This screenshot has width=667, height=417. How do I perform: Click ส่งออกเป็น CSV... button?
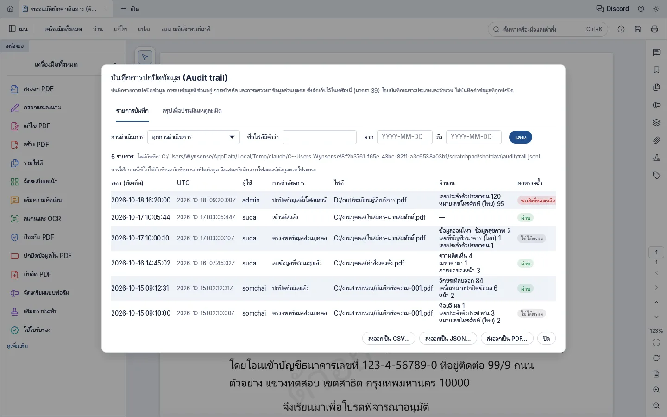(389, 339)
